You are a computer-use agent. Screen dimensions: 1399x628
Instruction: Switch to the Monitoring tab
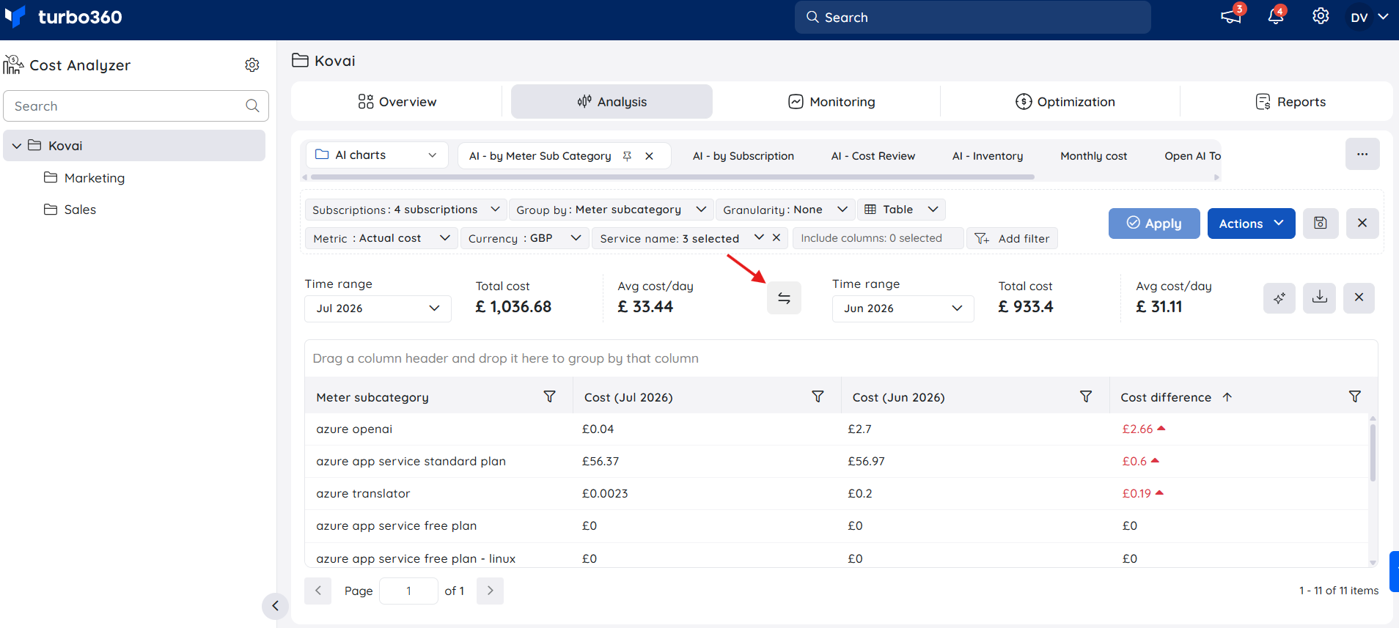pyautogui.click(x=831, y=102)
